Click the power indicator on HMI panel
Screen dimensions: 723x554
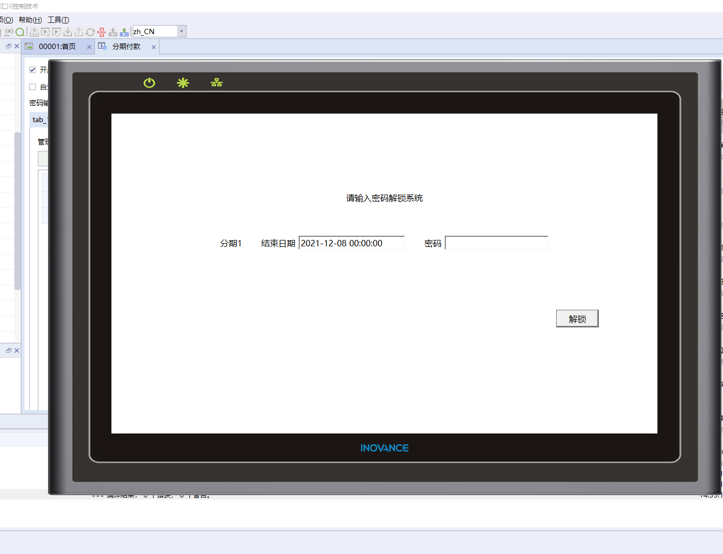pyautogui.click(x=149, y=83)
